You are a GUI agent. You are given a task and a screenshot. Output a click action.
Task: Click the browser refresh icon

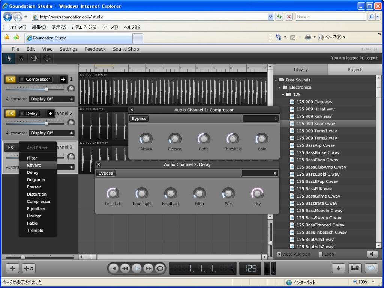click(279, 17)
